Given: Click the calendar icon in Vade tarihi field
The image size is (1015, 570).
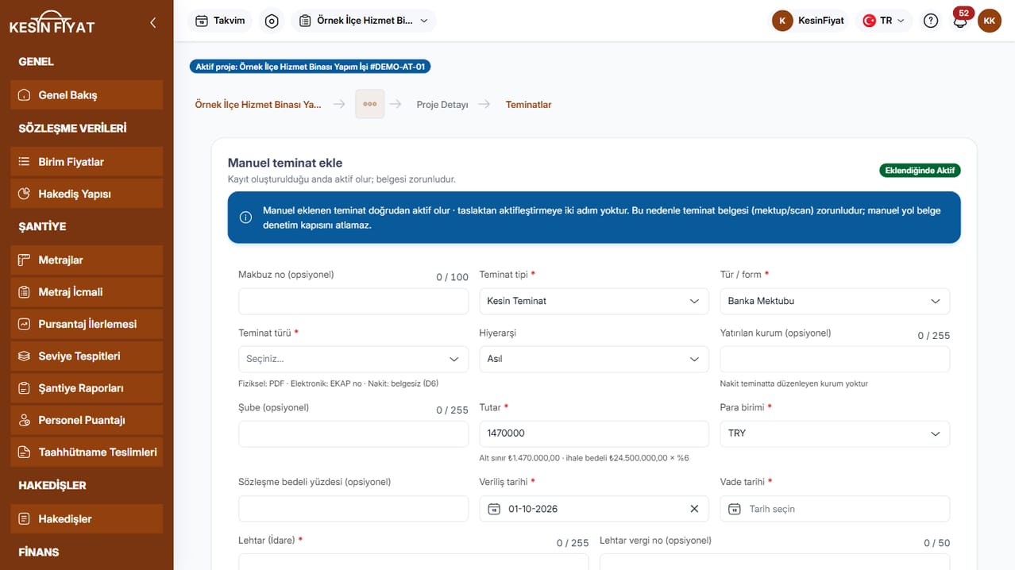Looking at the screenshot, I should pyautogui.click(x=735, y=509).
